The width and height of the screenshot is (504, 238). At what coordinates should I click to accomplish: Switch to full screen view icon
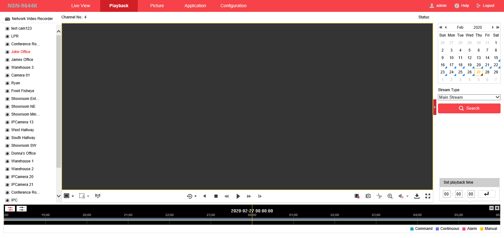click(428, 196)
